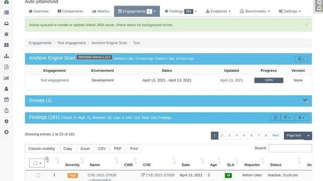The width and height of the screenshot is (323, 181).
Task: Switch to the Metrics tab
Action: 100,11
